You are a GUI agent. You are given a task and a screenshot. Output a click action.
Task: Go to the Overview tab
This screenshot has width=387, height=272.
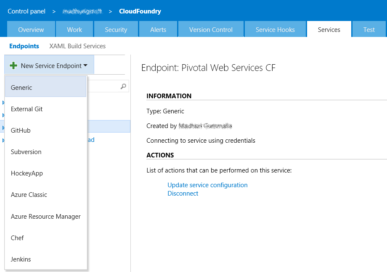31,29
